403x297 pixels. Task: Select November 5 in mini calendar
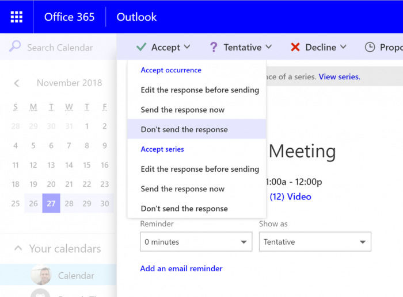coord(33,145)
